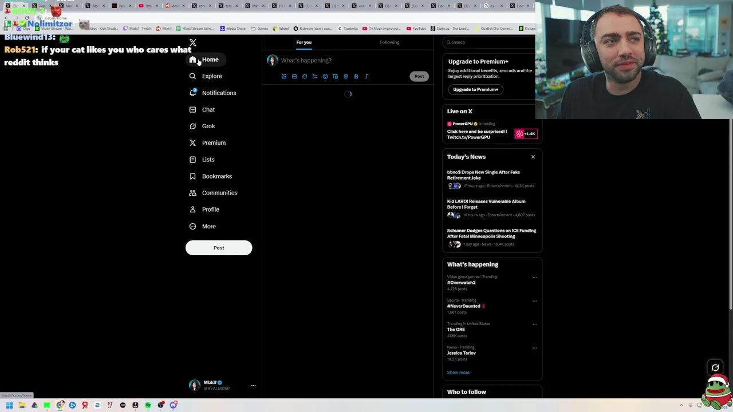Open Chrome from the taskbar
The height and width of the screenshot is (412, 733).
point(60,405)
